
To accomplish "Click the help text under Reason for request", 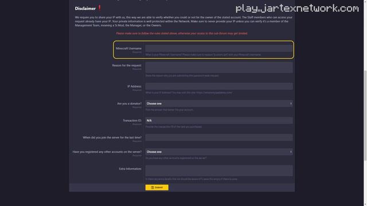I will click(x=182, y=76).
